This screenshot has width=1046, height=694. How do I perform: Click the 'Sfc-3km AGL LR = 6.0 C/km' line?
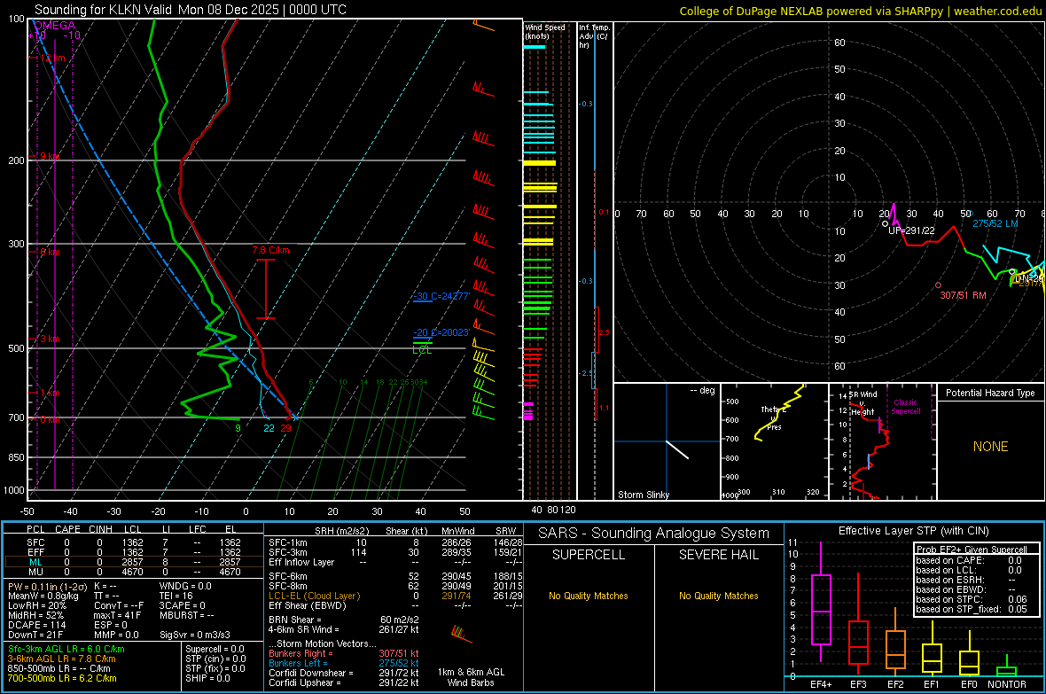[x=66, y=649]
